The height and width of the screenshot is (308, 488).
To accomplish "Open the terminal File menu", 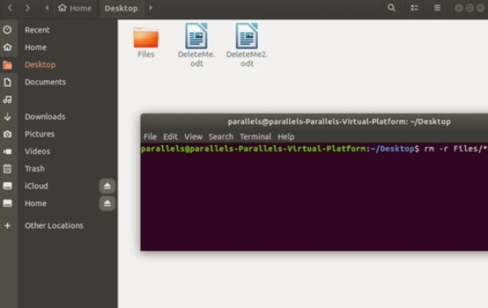I will (x=150, y=137).
